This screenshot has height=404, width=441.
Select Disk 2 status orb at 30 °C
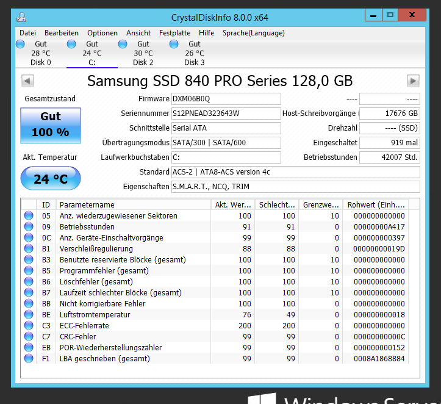pyautogui.click(x=123, y=44)
